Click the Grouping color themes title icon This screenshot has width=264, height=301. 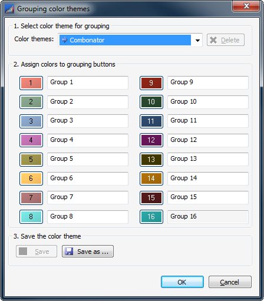tap(9, 9)
